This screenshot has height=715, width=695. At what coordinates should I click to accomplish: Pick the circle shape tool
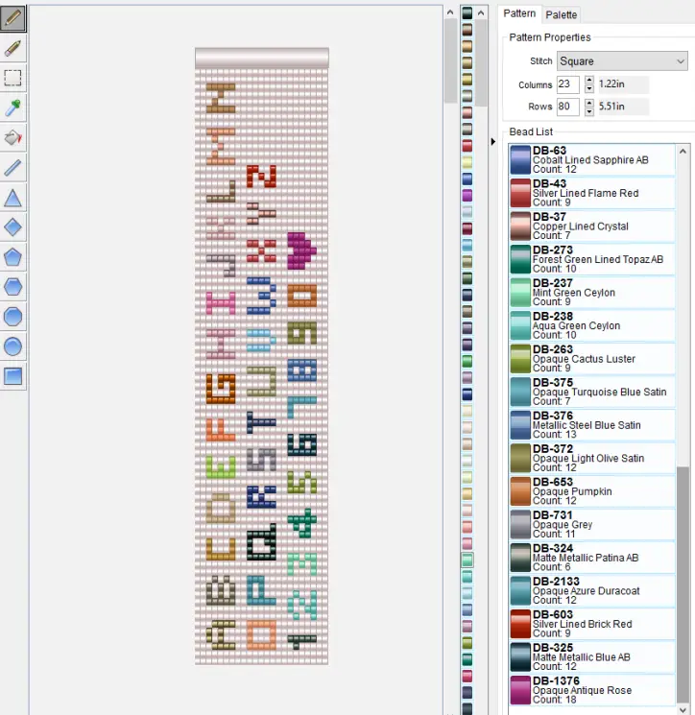[x=13, y=317]
